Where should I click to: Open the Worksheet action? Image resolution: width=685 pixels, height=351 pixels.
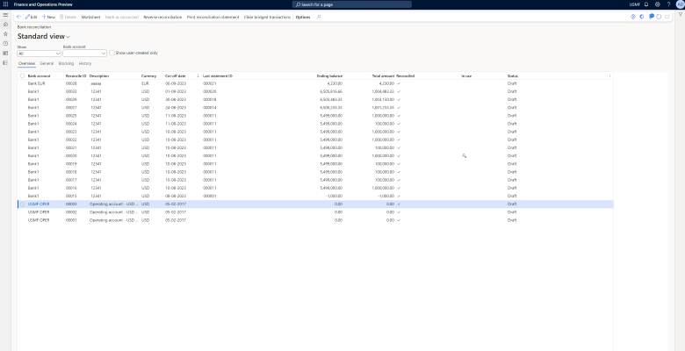[x=90, y=17]
